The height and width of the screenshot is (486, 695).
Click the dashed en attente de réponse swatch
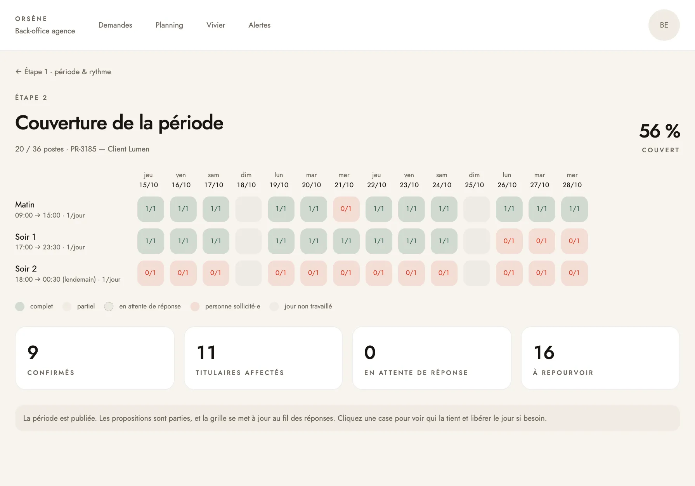click(x=109, y=307)
